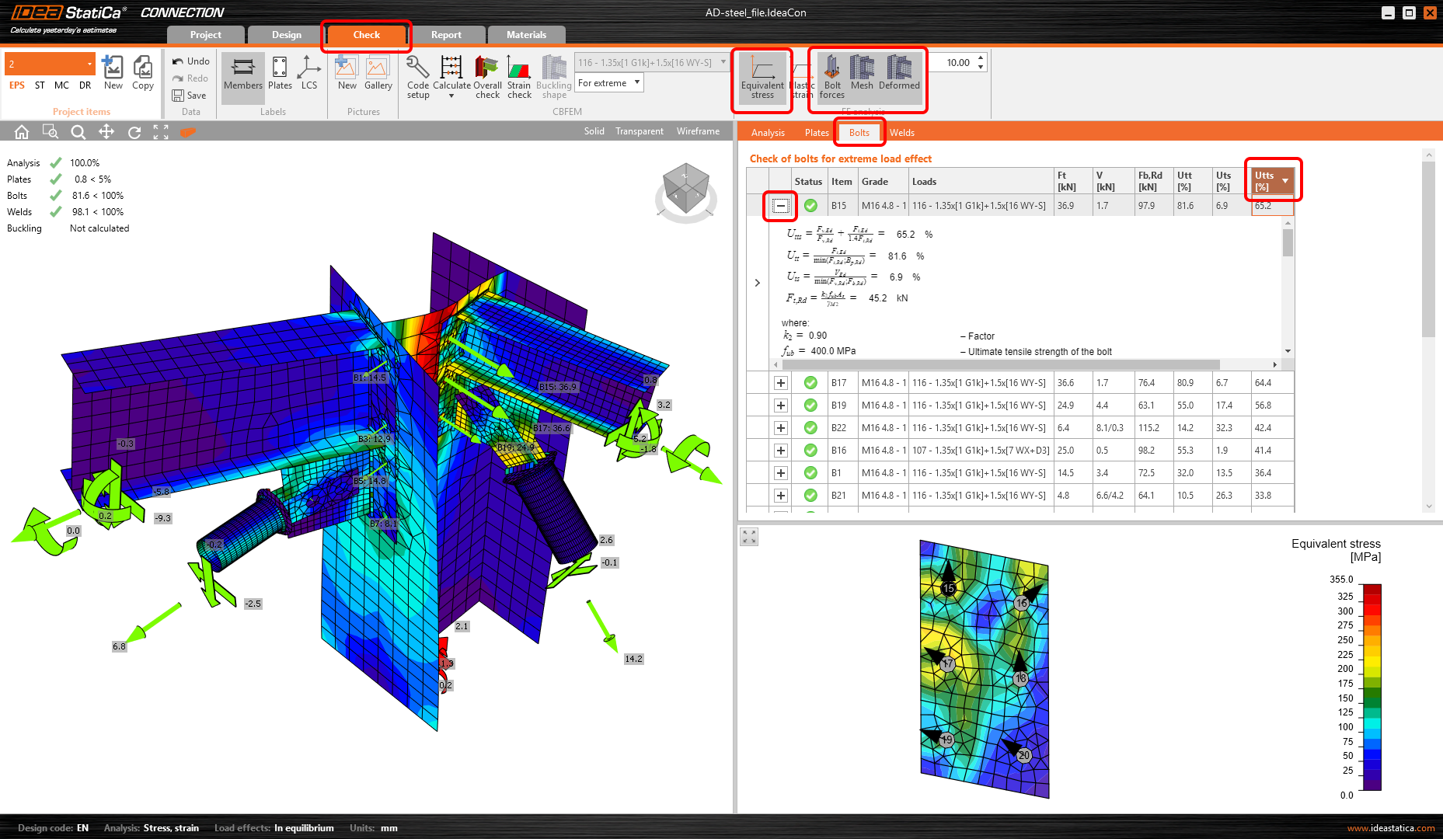
Task: Click the 10.00 scale input field
Action: pyautogui.click(x=957, y=63)
